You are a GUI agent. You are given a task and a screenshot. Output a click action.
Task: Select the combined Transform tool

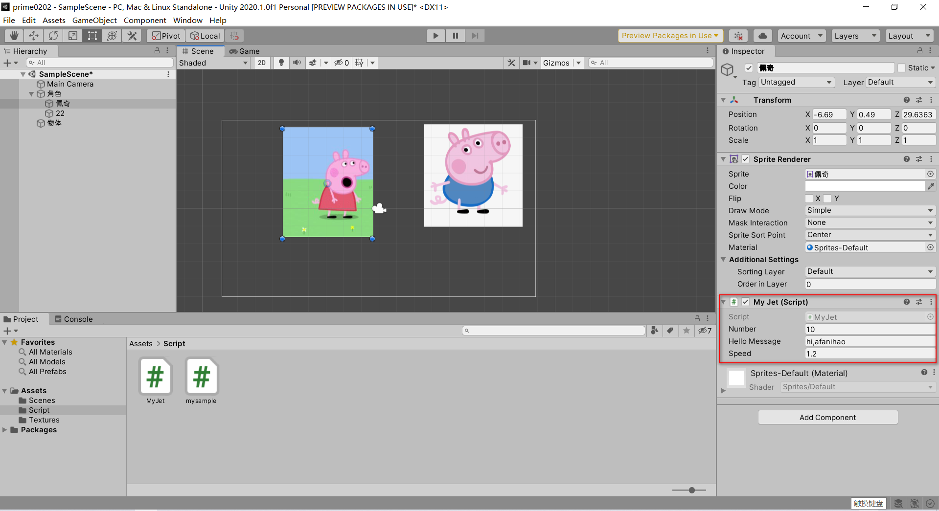(x=112, y=36)
